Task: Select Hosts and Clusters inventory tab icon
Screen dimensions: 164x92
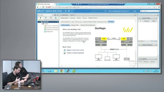Action: [x=40, y=18]
